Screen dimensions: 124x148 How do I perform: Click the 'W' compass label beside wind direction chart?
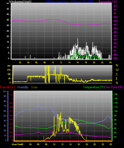[117, 70]
